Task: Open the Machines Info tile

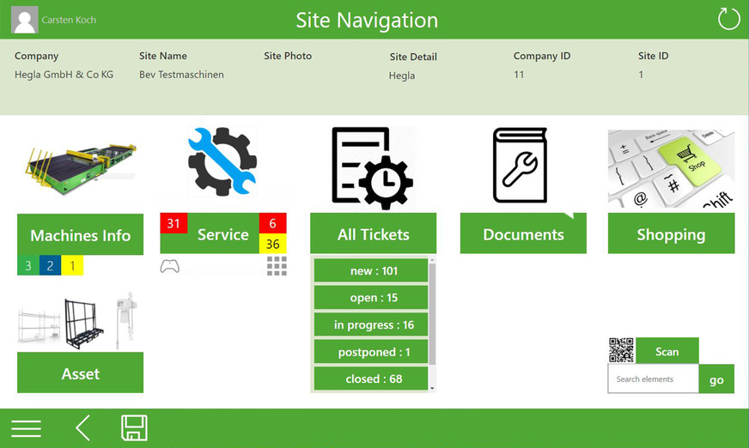Action: coord(81,235)
